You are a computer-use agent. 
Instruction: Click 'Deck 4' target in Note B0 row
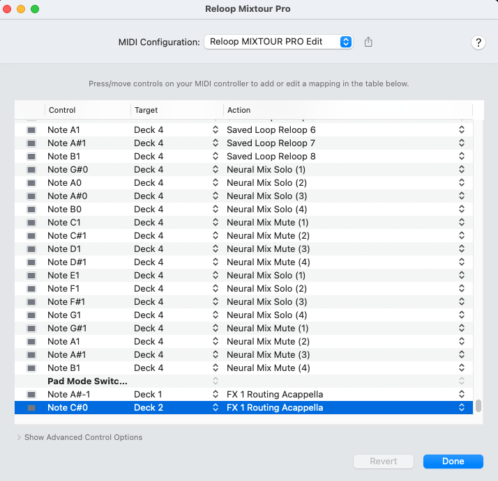tap(149, 210)
